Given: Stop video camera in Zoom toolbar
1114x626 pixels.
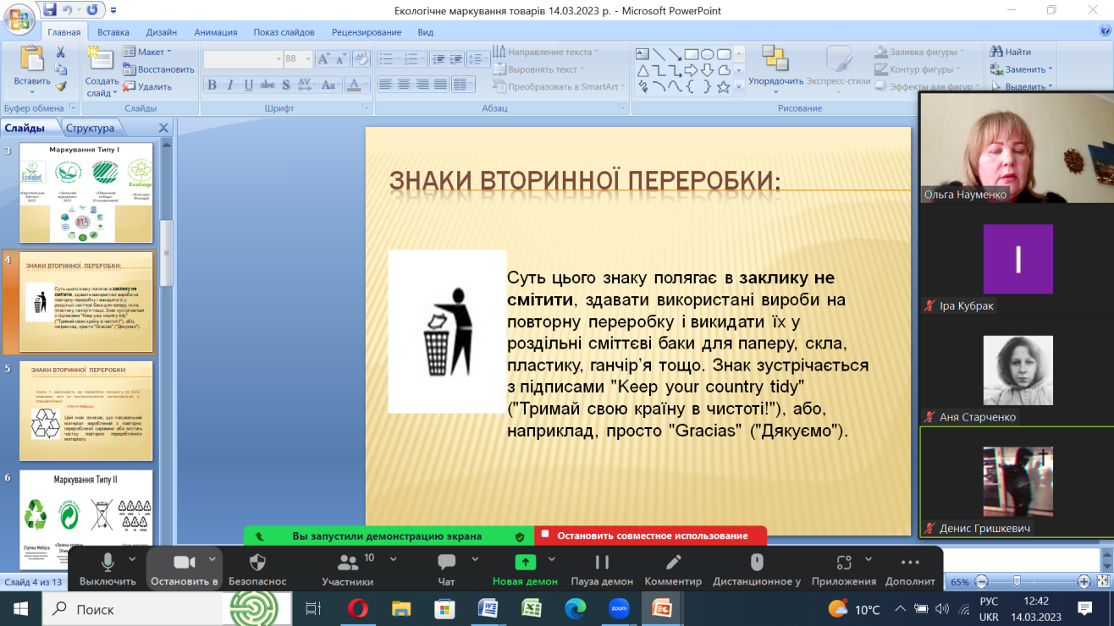Looking at the screenshot, I should tap(185, 568).
